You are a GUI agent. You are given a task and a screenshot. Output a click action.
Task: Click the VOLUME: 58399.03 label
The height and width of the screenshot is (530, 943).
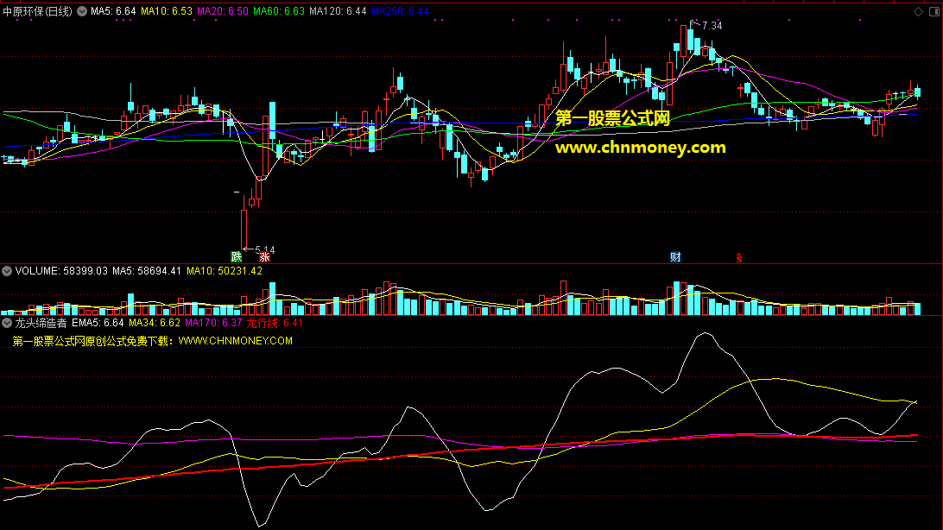[61, 271]
